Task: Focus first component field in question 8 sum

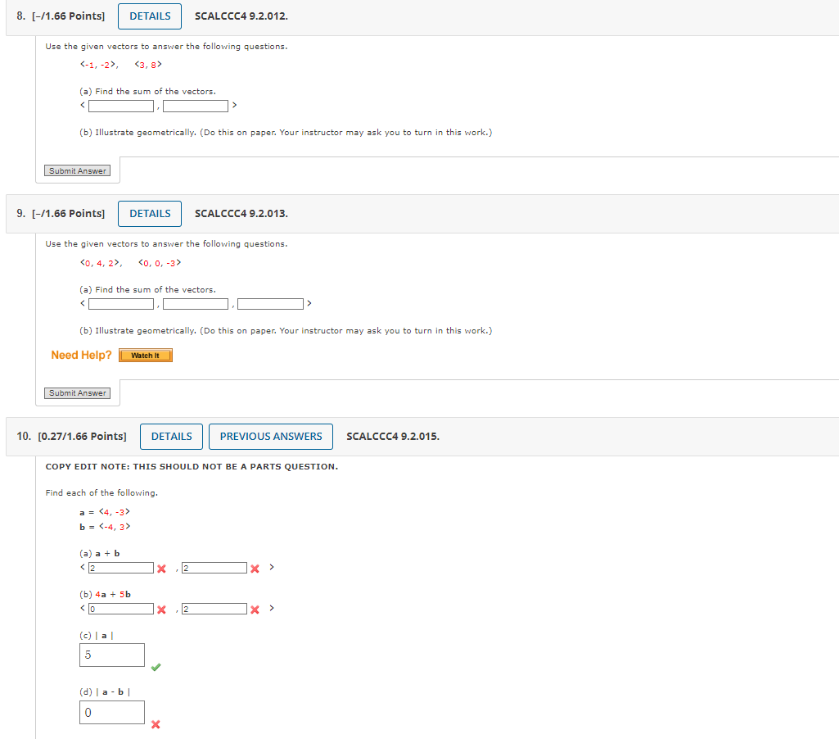Action: pyautogui.click(x=121, y=106)
